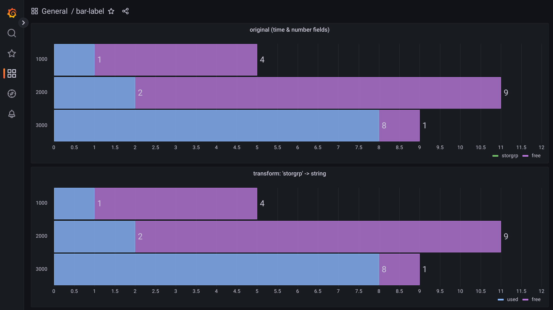Viewport: 553px width, 310px height.
Task: Select the Dashboards grid icon
Action: [x=11, y=73]
